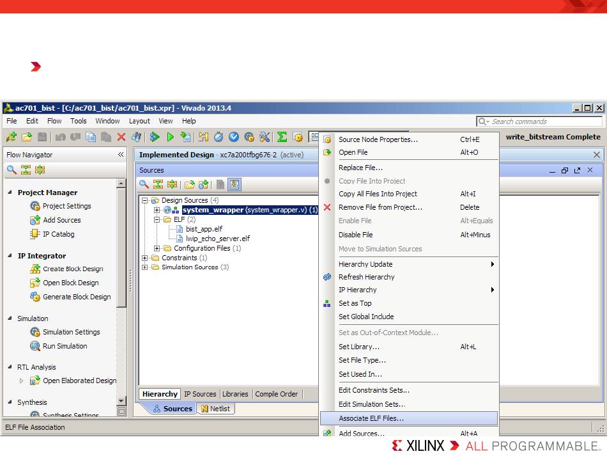Image resolution: width=607 pixels, height=456 pixels.
Task: Expand the system_wrapper tree node
Action: [157, 210]
